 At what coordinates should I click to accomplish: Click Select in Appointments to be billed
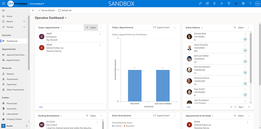click(238, 116)
